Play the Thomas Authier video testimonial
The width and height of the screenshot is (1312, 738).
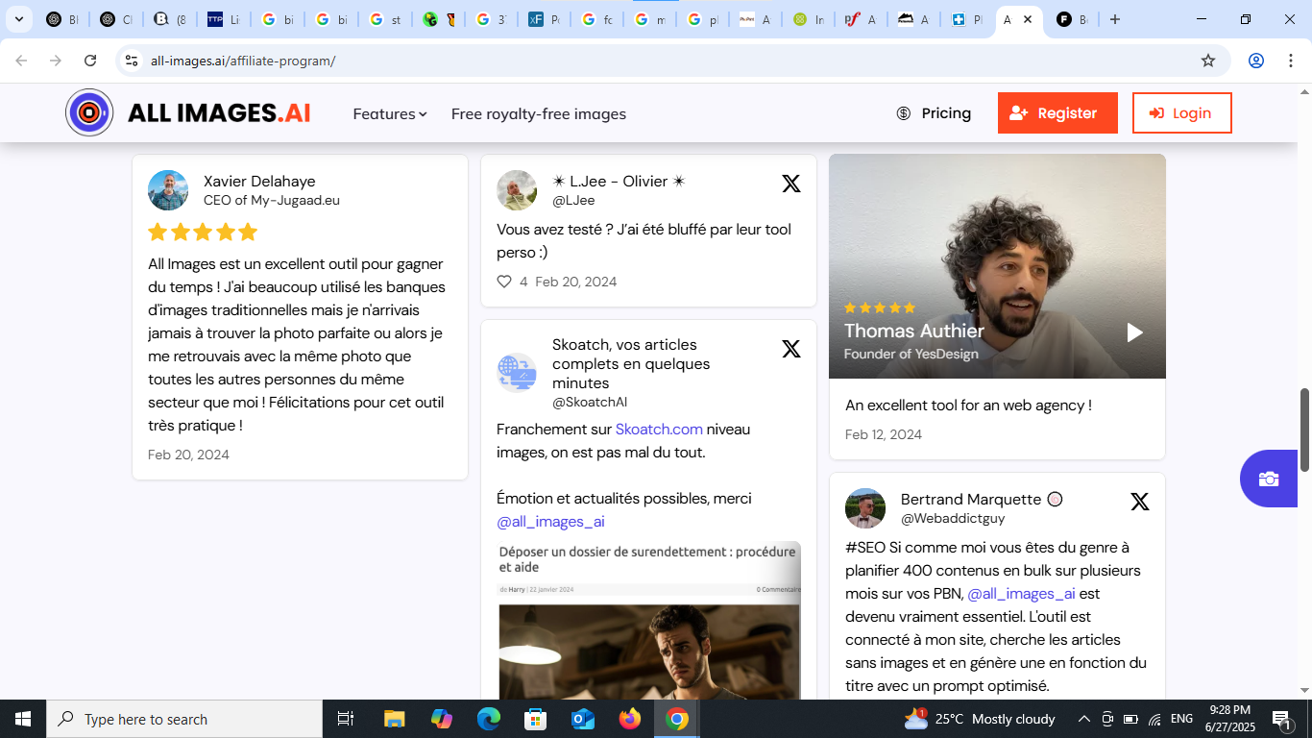pyautogui.click(x=1134, y=332)
